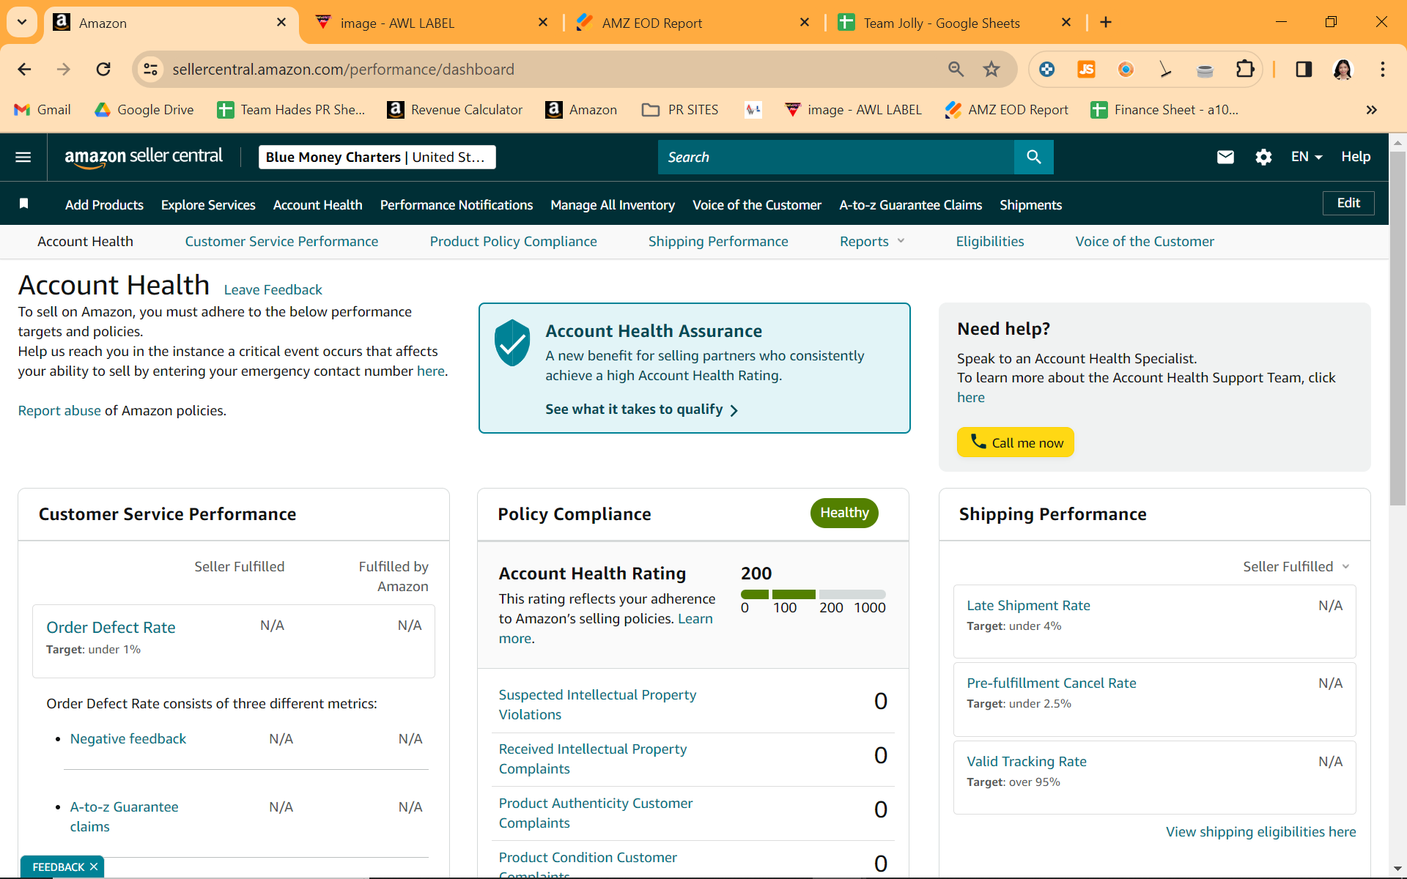Click the Report abuse link

(59, 410)
